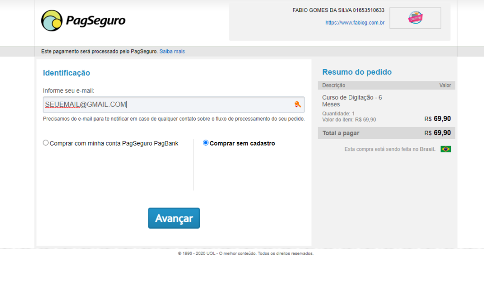
Task: Select Comprar com minha conta PagSeguro PagBank
Action: click(46, 143)
